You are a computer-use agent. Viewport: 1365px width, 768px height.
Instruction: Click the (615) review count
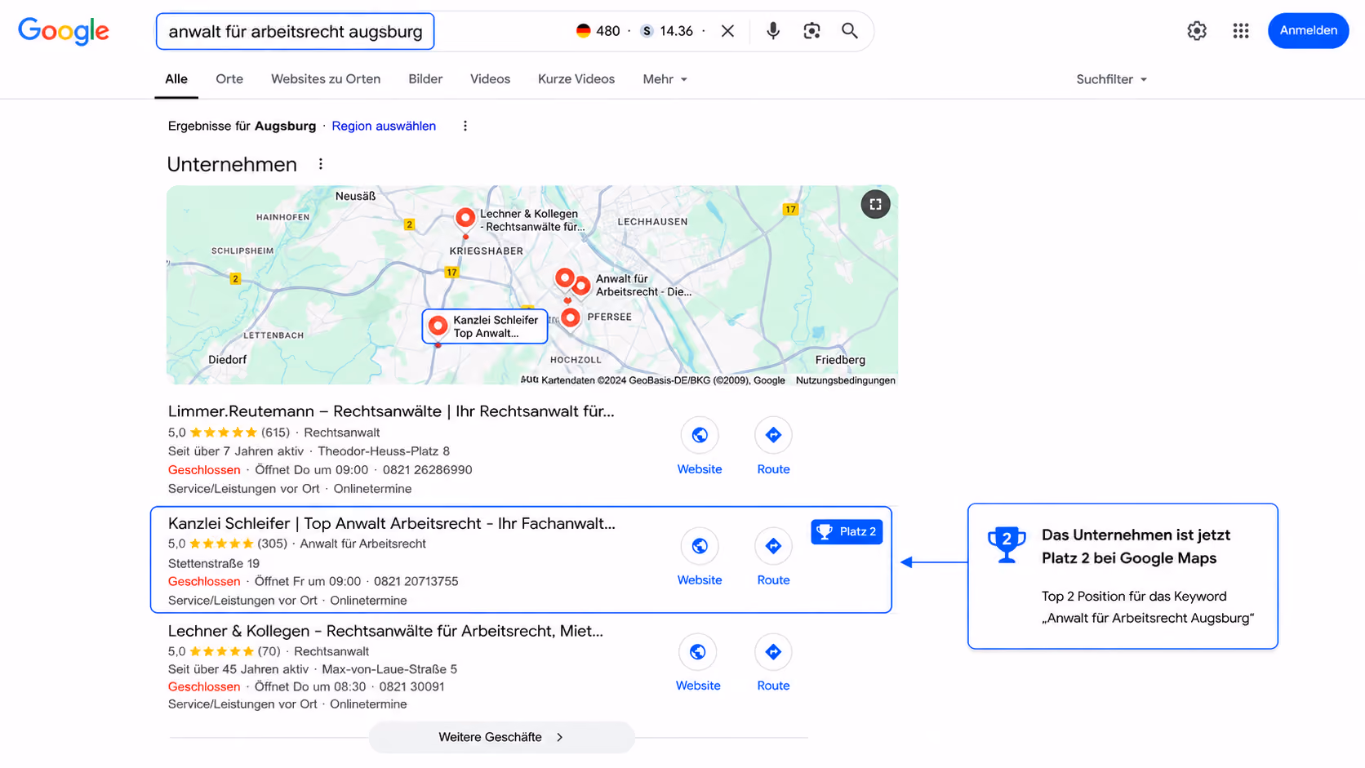tap(275, 433)
